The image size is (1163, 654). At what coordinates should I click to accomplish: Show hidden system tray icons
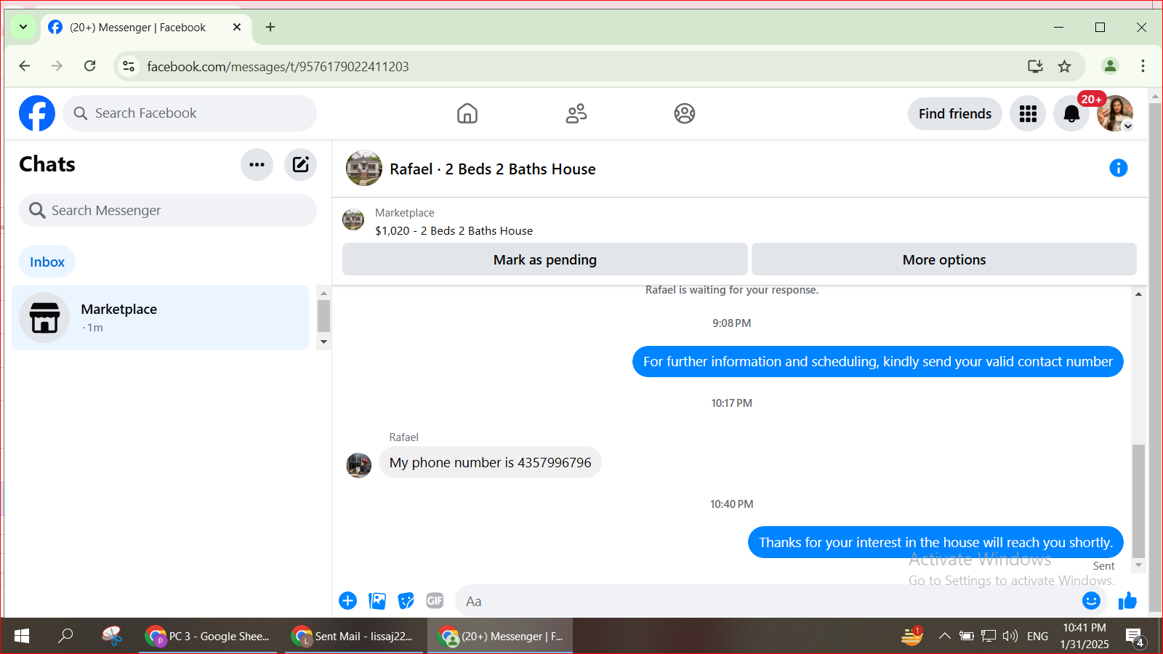tap(944, 636)
